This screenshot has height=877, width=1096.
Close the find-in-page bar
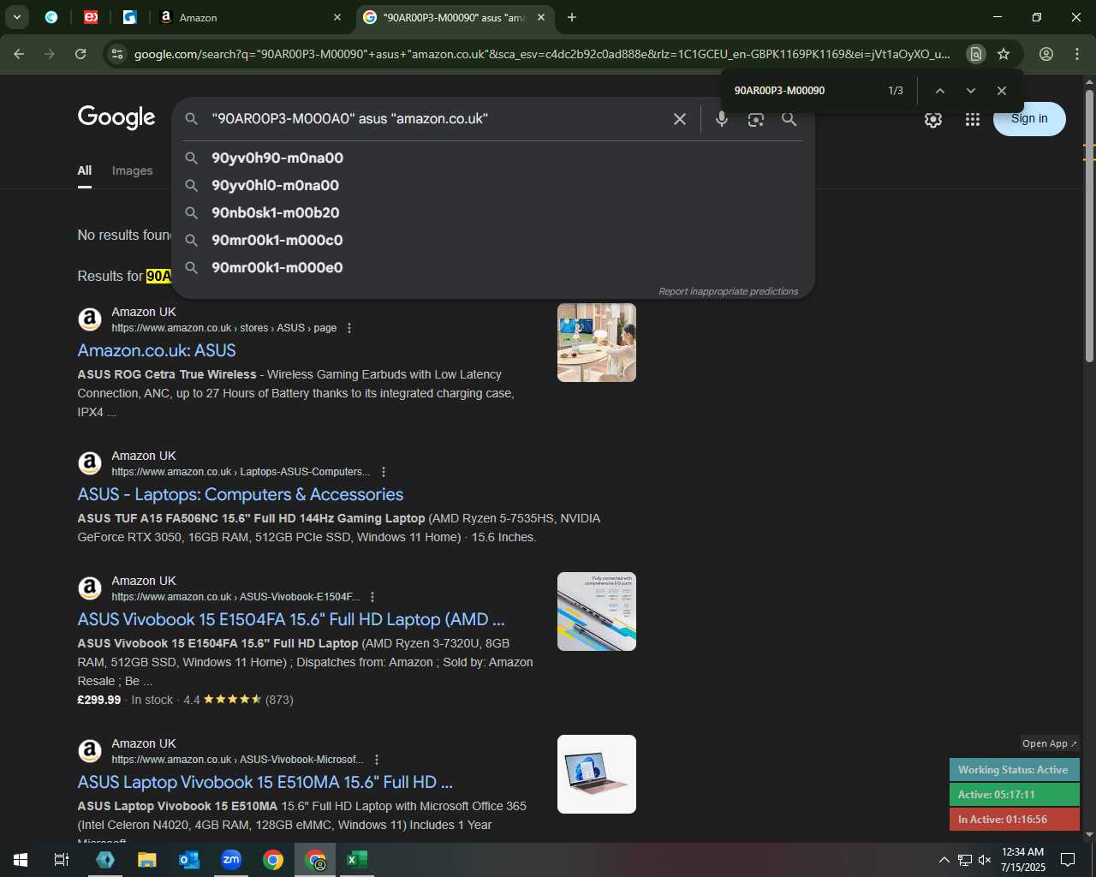1002,91
